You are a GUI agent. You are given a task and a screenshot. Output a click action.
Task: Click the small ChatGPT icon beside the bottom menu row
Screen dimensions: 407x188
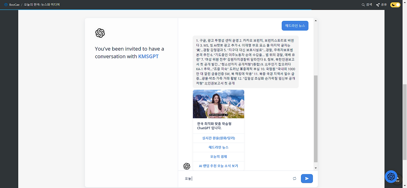pyautogui.click(x=186, y=166)
